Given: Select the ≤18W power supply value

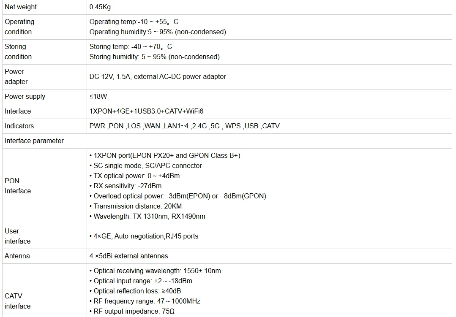Looking at the screenshot, I should point(98,97).
